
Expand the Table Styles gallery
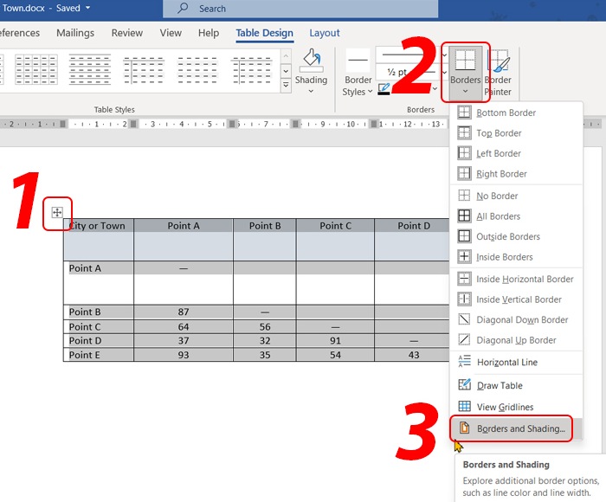click(x=286, y=85)
